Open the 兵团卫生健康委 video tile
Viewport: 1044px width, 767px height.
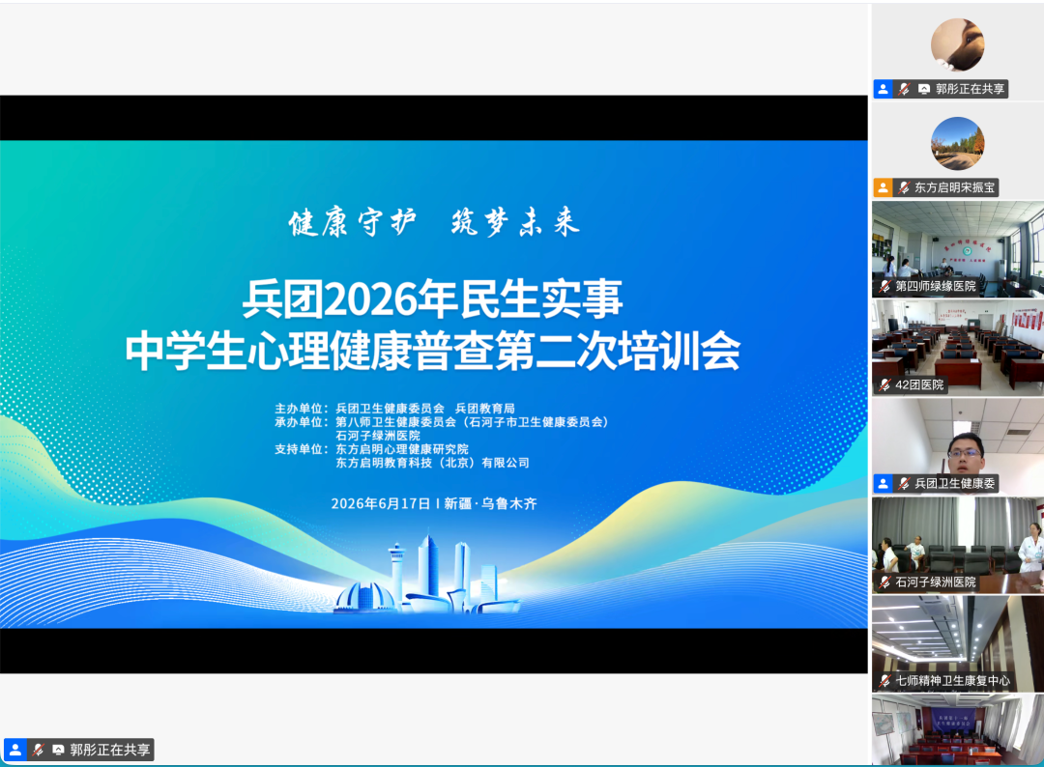pyautogui.click(x=957, y=446)
